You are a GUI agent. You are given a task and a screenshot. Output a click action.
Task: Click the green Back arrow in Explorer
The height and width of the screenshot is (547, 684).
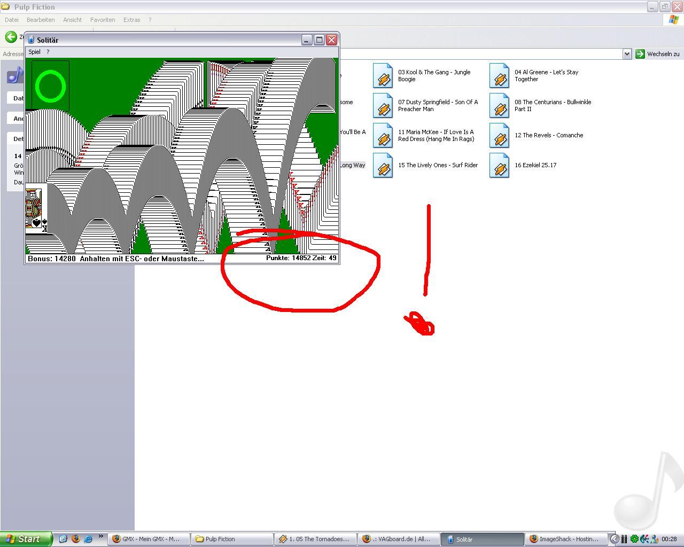(x=11, y=37)
